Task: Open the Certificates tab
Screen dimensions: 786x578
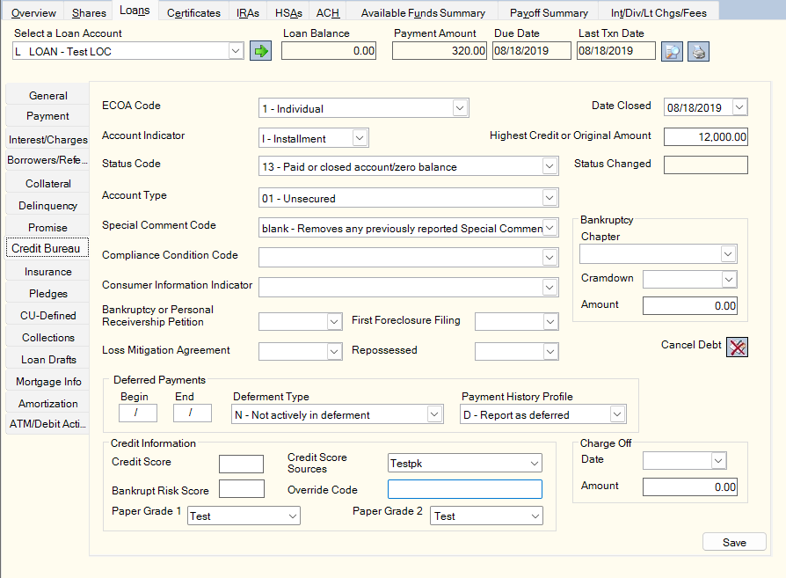Action: (x=193, y=12)
